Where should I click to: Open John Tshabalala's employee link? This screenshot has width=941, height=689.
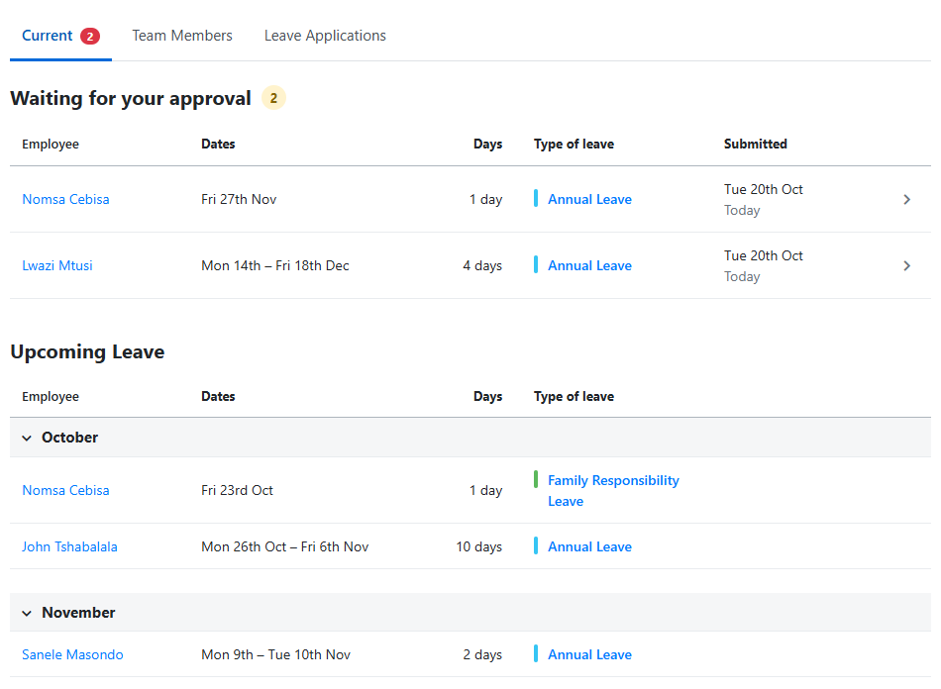pos(69,546)
